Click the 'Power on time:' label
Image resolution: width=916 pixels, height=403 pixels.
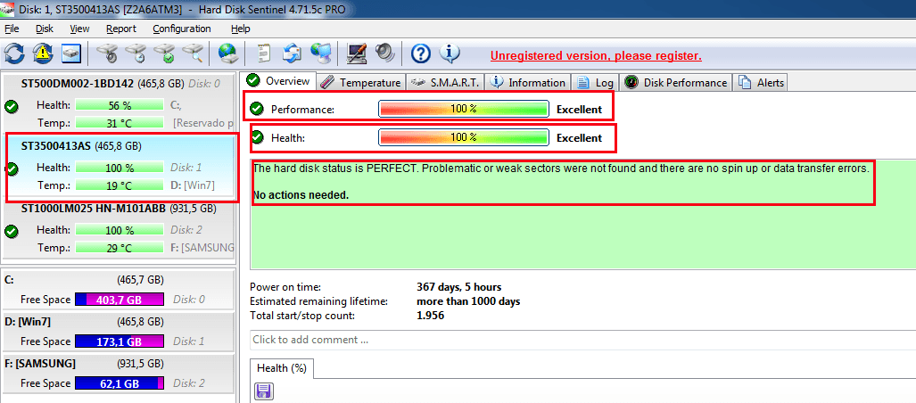tap(285, 287)
